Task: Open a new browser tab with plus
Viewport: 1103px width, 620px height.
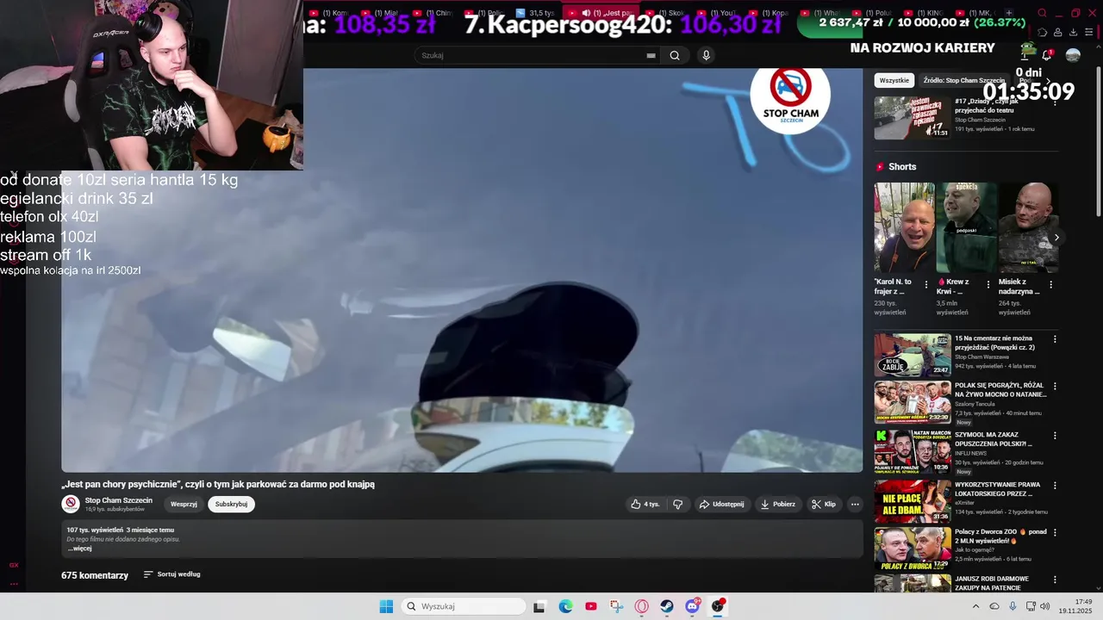Action: tap(1009, 13)
